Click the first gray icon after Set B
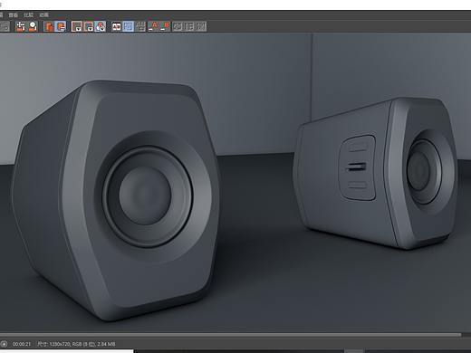This screenshot has height=353, width=471. click(178, 26)
